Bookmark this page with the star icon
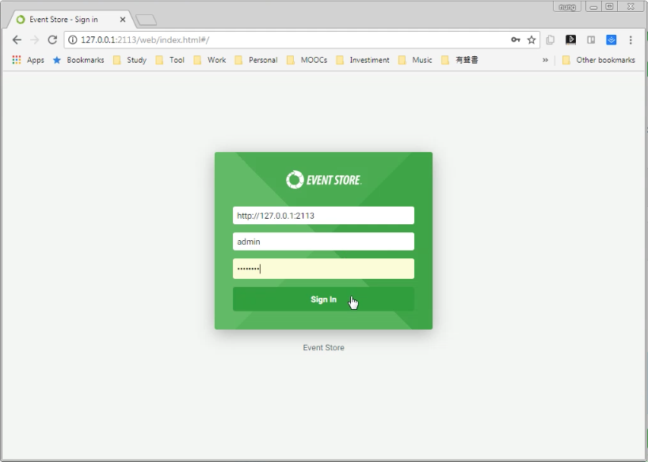Viewport: 648px width, 462px height. 532,40
